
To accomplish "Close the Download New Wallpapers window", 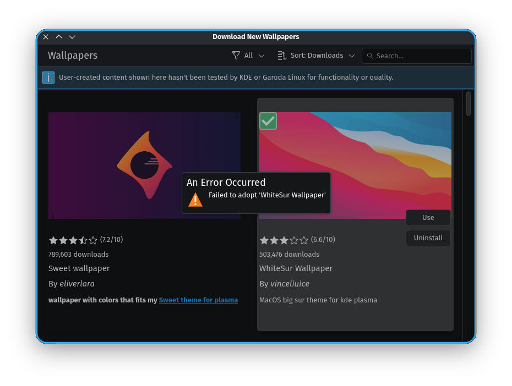I will (x=46, y=37).
